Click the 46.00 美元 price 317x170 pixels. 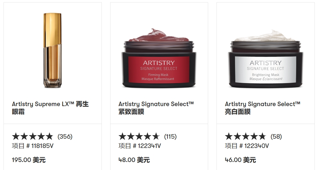pyautogui.click(x=240, y=160)
